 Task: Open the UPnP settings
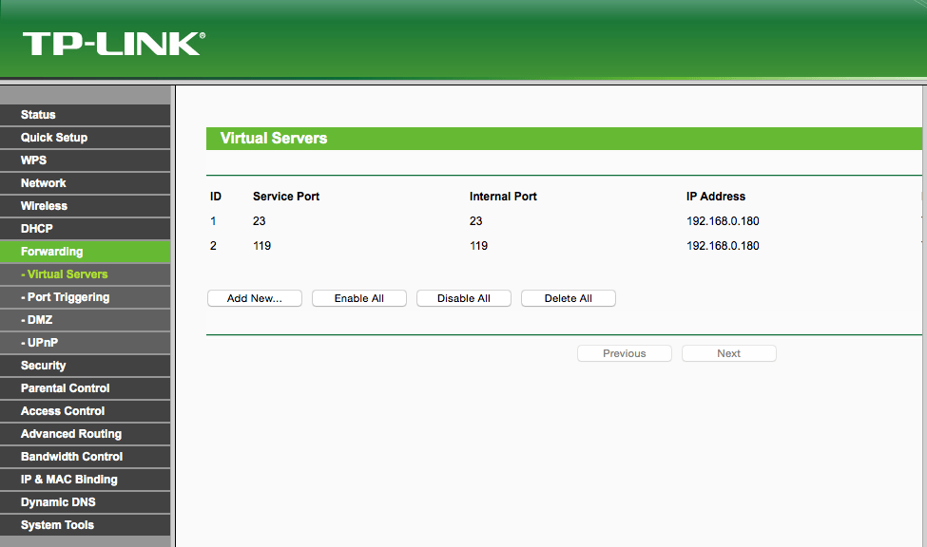point(38,342)
